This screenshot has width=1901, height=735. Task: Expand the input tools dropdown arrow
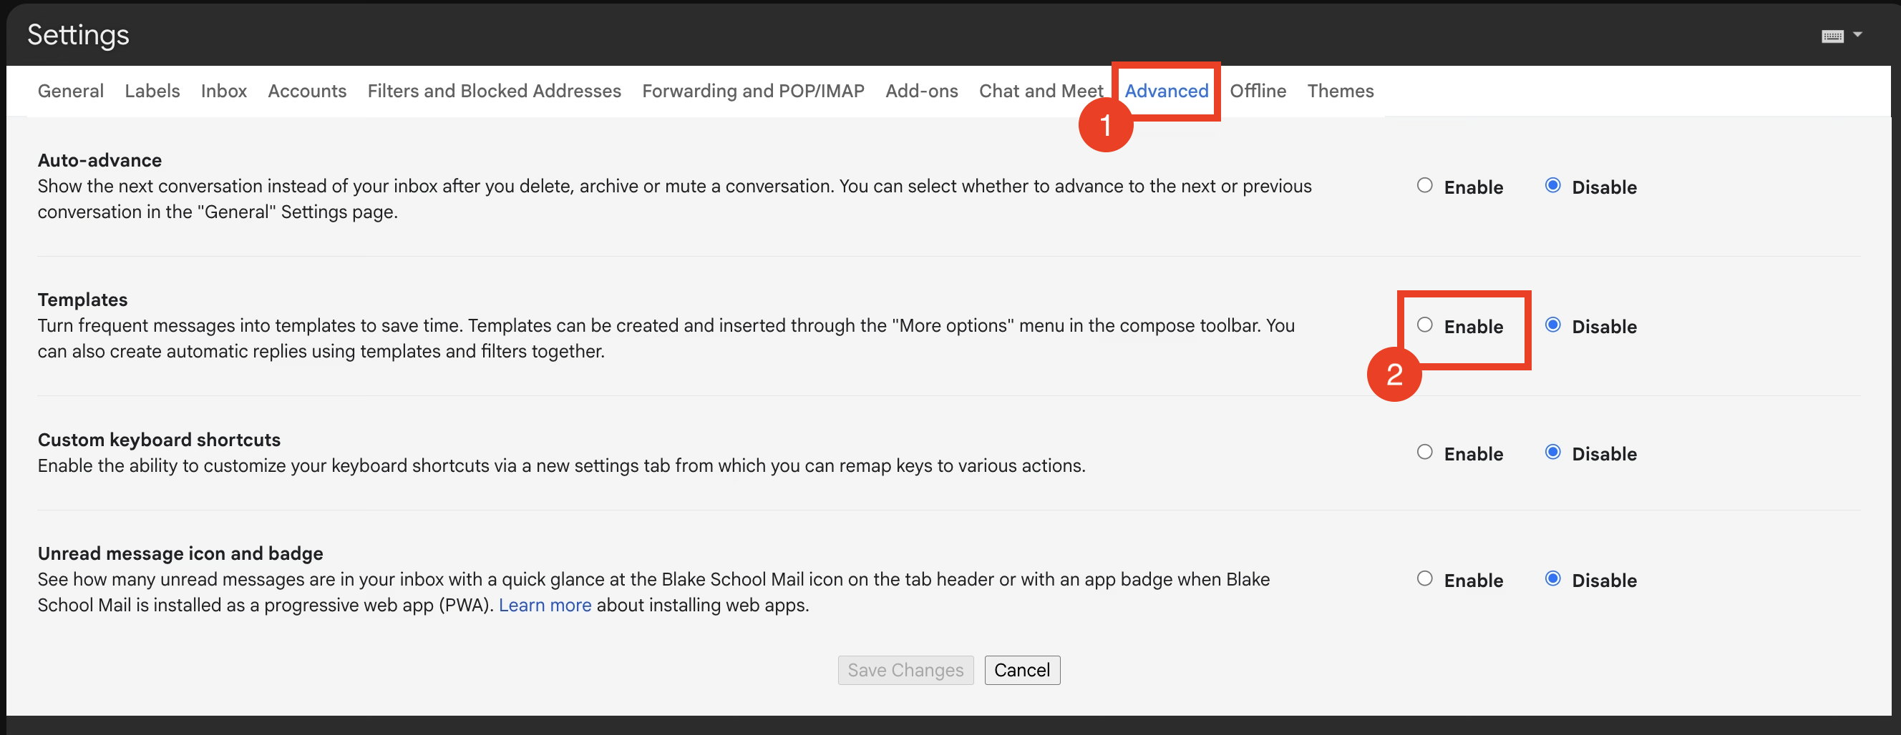1857,34
